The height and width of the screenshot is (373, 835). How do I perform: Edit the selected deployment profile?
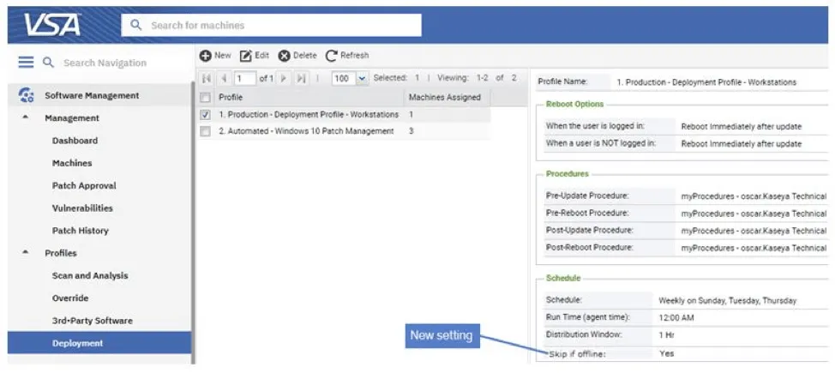(255, 56)
